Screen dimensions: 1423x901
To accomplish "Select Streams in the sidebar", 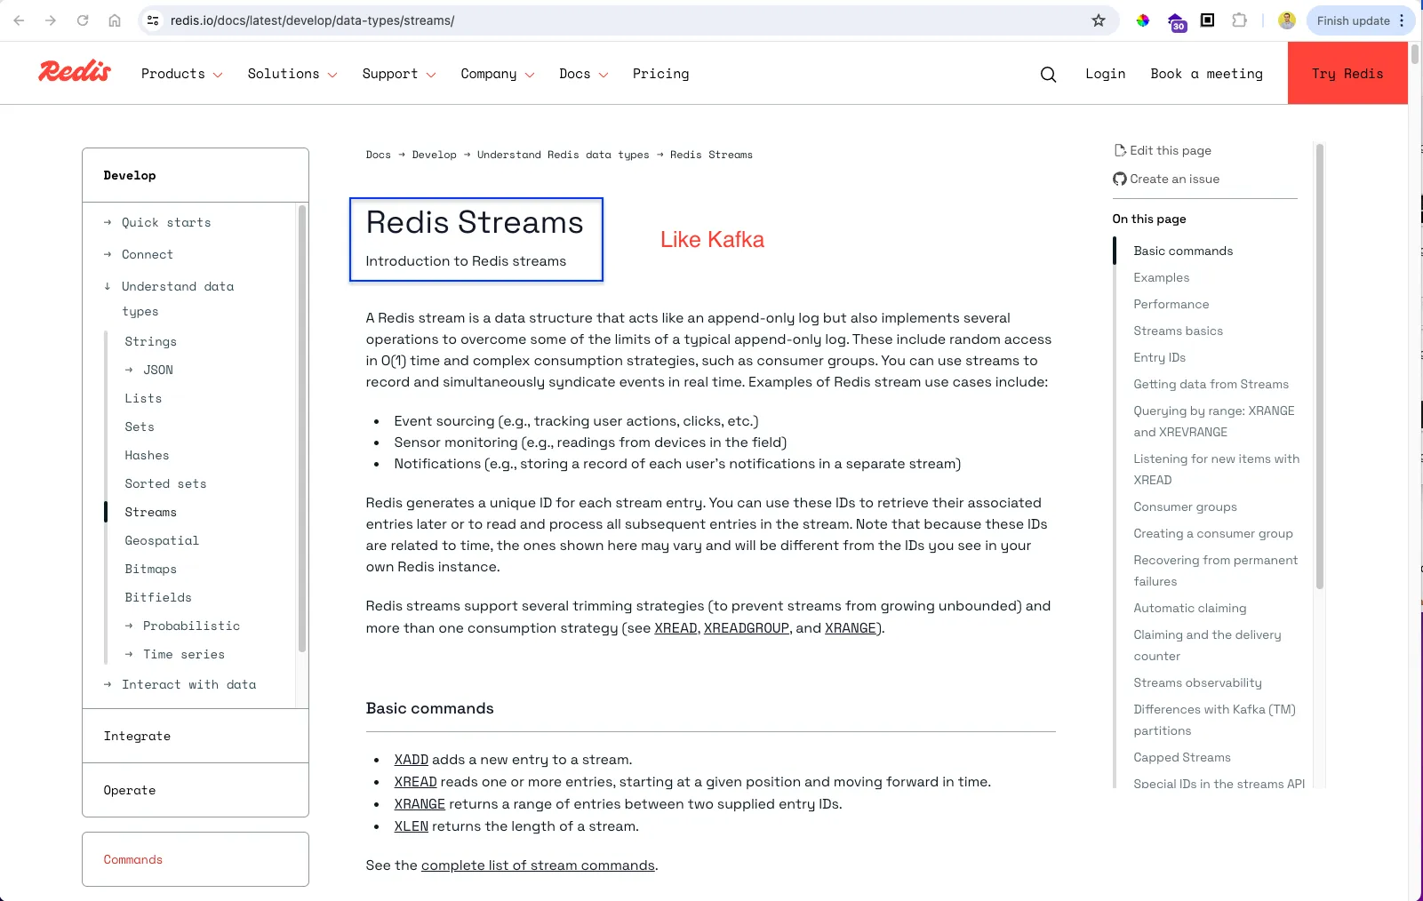I will (x=151, y=512).
